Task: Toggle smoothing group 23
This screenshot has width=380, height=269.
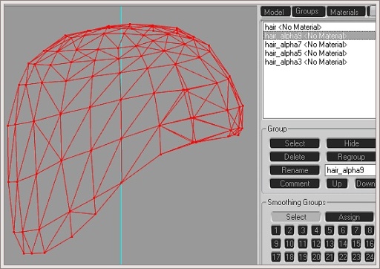Action: click(356, 257)
